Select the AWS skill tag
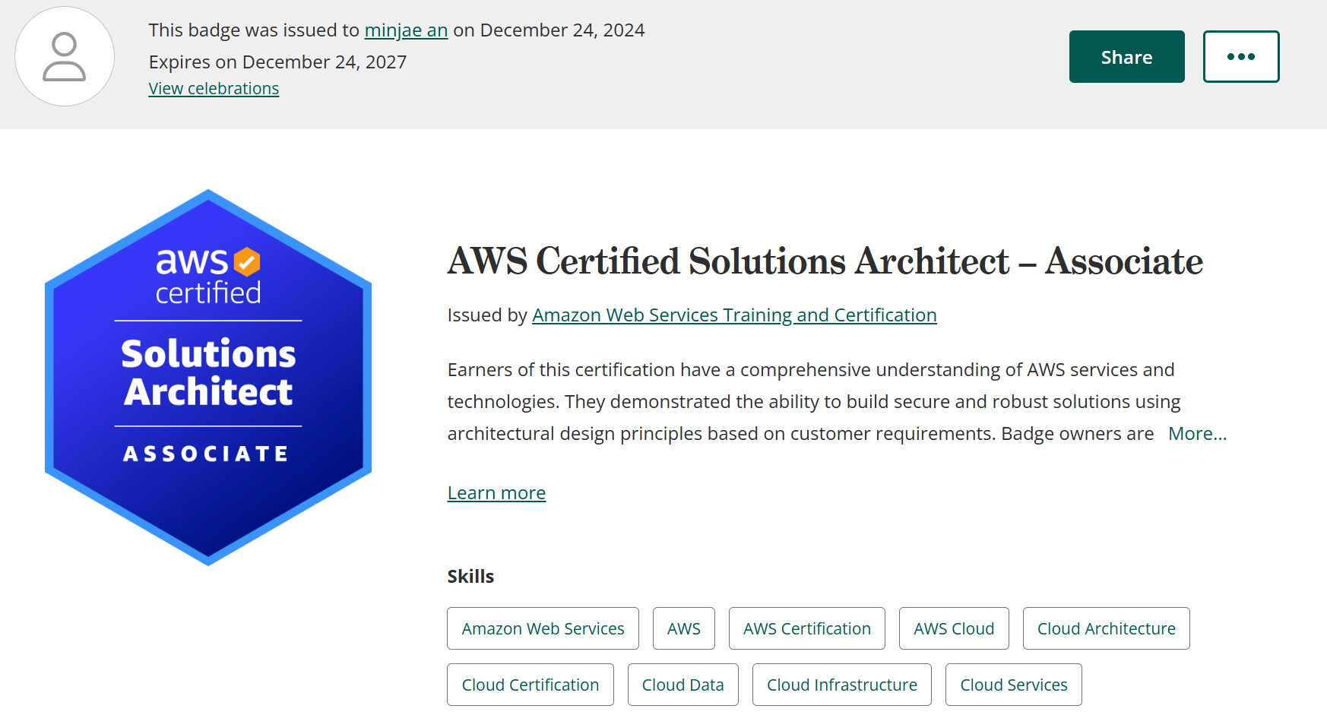The height and width of the screenshot is (715, 1327). click(684, 628)
